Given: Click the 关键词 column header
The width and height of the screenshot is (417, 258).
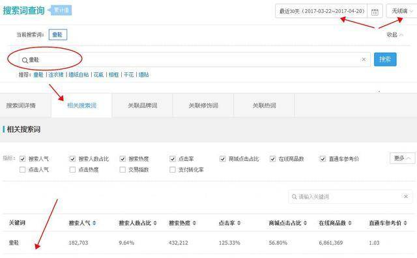Looking at the screenshot, I should (17, 223).
